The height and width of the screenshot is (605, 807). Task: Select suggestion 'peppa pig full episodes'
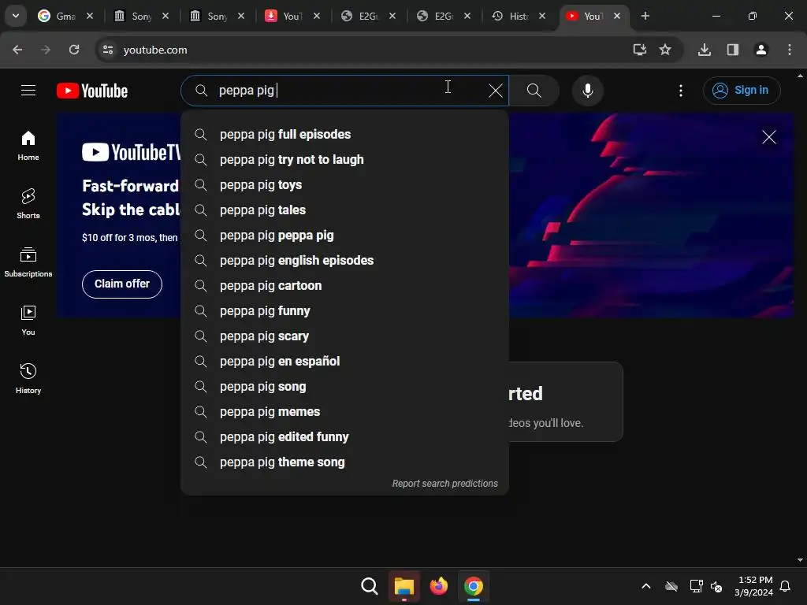pos(344,134)
